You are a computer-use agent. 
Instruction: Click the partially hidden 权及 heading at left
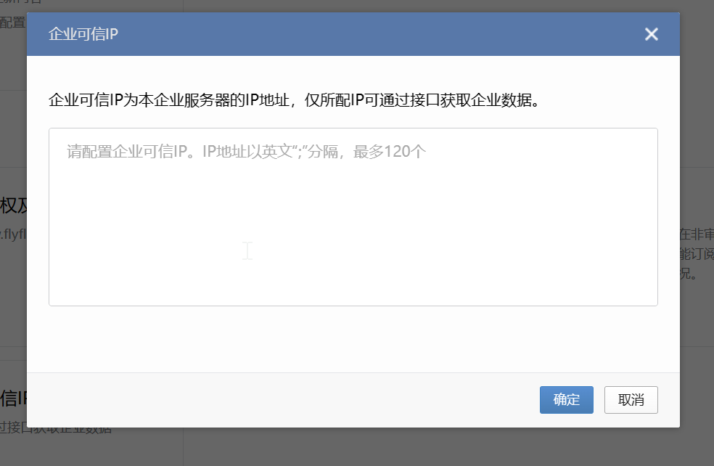pyautogui.click(x=14, y=206)
